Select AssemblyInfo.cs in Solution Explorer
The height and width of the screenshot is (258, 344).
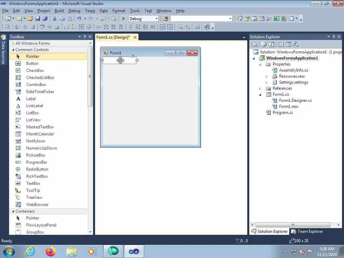coord(293,70)
